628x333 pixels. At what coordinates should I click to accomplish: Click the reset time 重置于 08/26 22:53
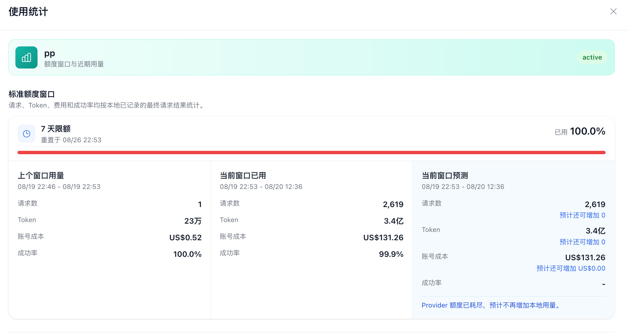(71, 140)
